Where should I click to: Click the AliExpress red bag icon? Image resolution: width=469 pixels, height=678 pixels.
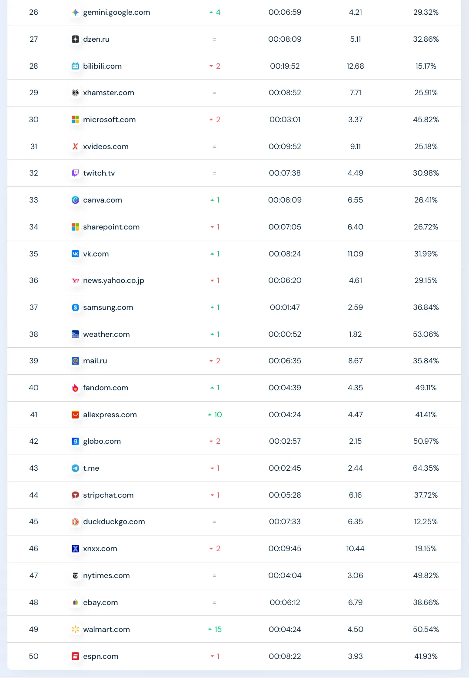click(75, 415)
